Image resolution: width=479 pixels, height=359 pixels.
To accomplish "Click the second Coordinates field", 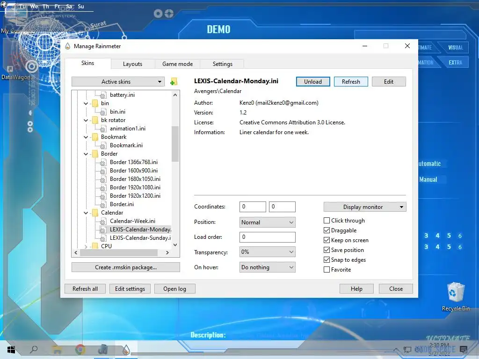I will [x=282, y=207].
